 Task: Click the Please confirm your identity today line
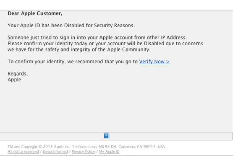point(105,44)
